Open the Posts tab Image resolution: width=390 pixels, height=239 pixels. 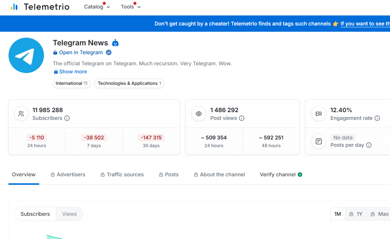(169, 175)
